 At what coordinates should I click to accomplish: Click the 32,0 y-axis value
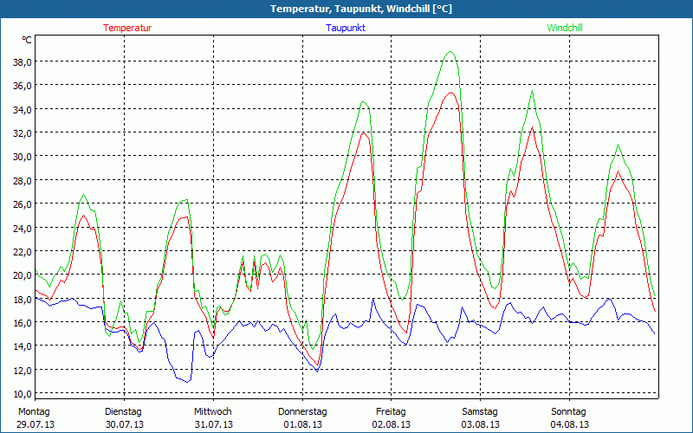click(x=23, y=133)
